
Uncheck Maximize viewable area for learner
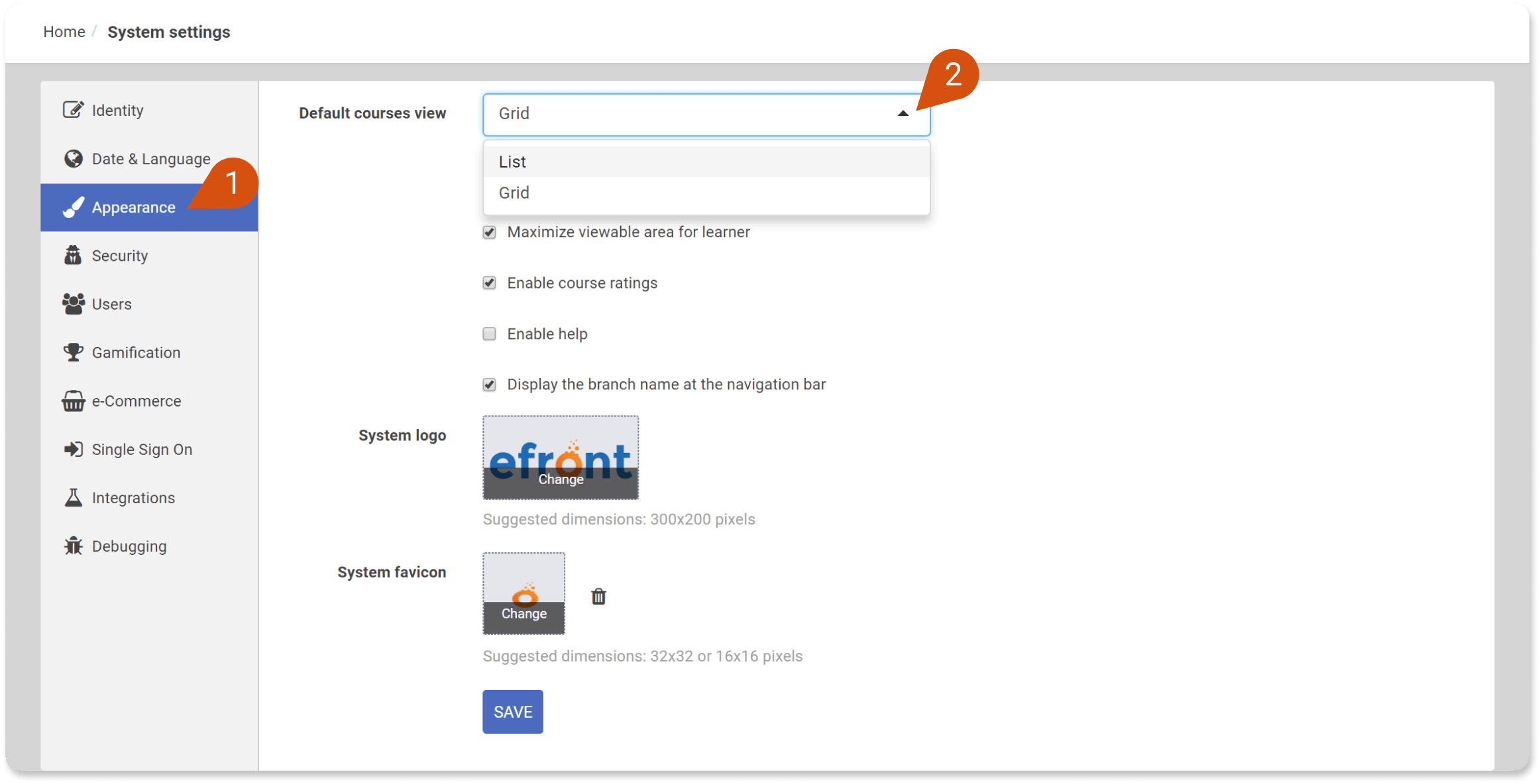[x=489, y=232]
